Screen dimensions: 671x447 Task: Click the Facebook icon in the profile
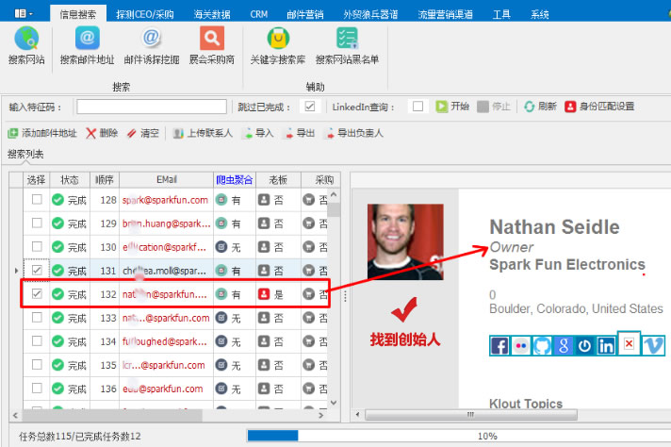tap(500, 345)
